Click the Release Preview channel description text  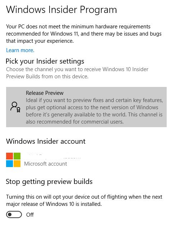(94, 111)
